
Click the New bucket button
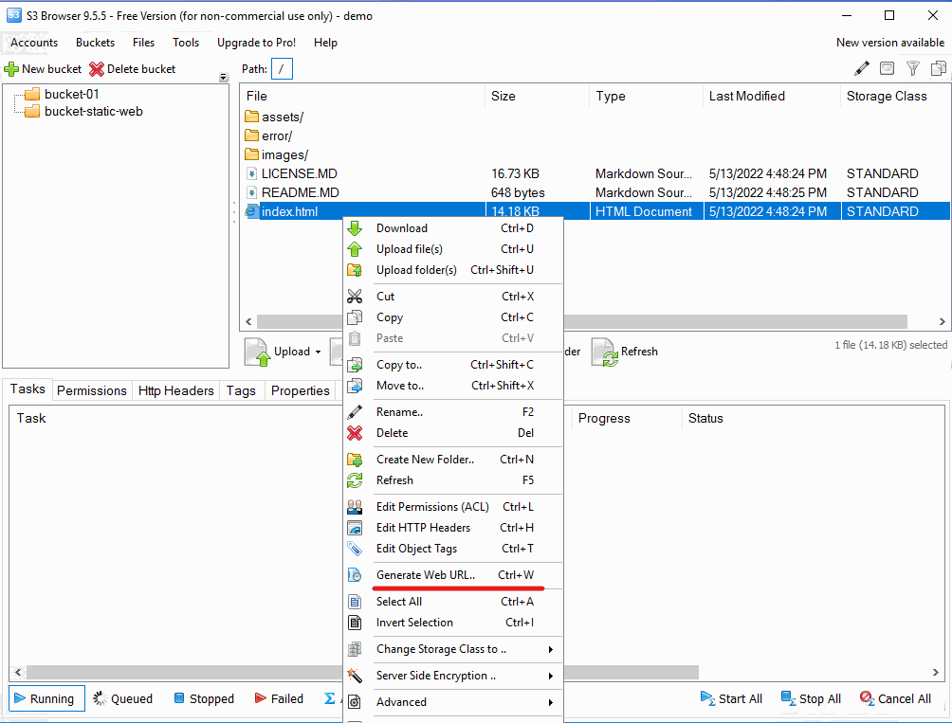pos(43,69)
